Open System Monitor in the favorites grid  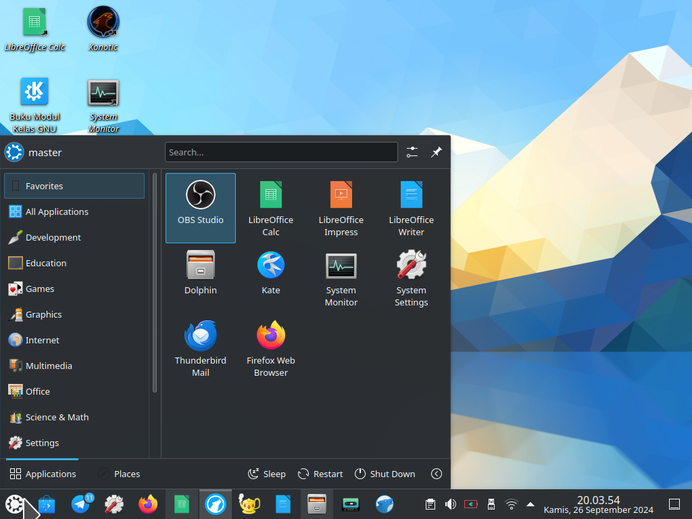coord(341,278)
